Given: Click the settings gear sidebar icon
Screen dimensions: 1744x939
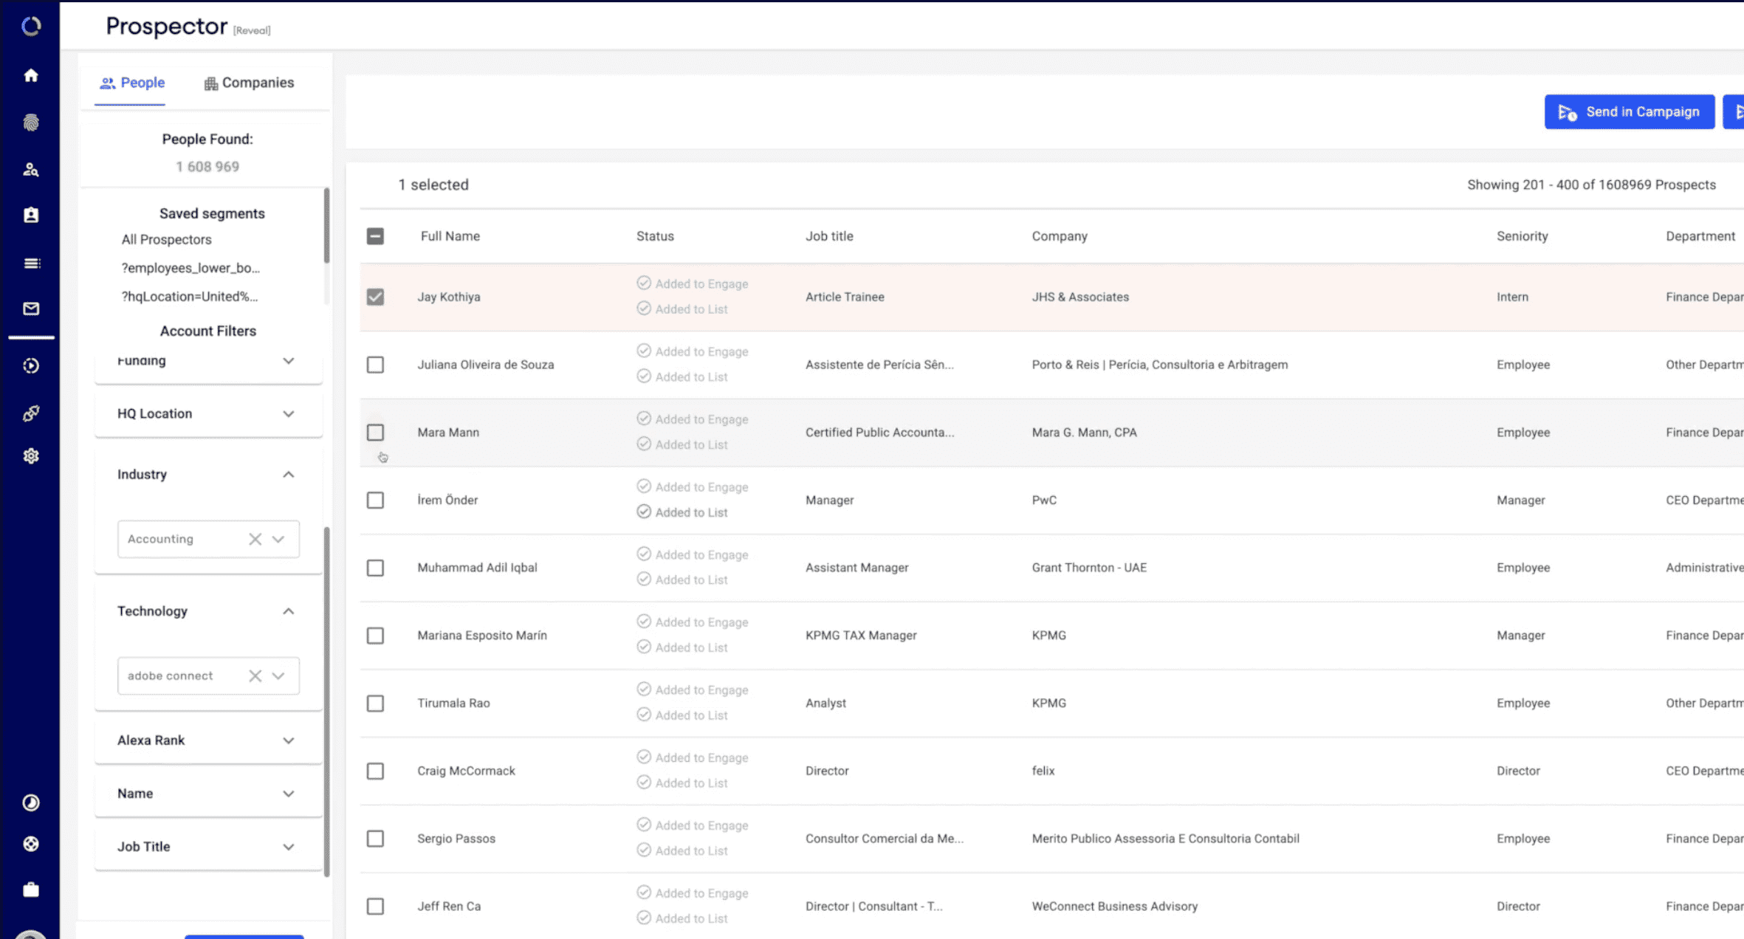Looking at the screenshot, I should click(31, 456).
